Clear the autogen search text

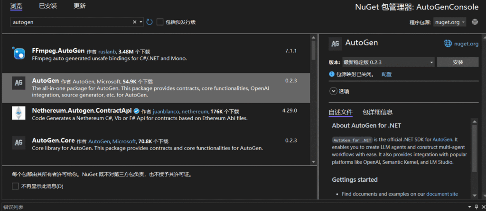tap(134, 22)
